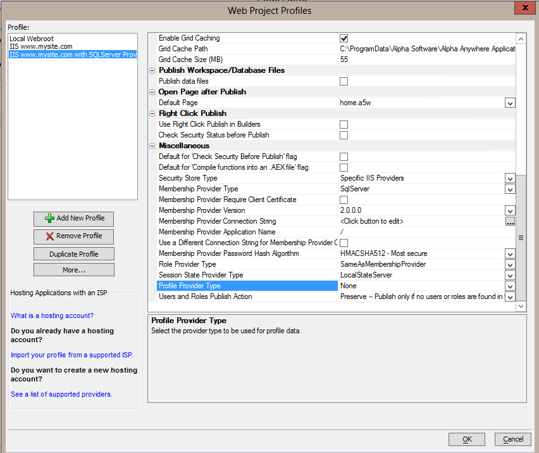Click the Grid Cache Path value field

point(427,49)
